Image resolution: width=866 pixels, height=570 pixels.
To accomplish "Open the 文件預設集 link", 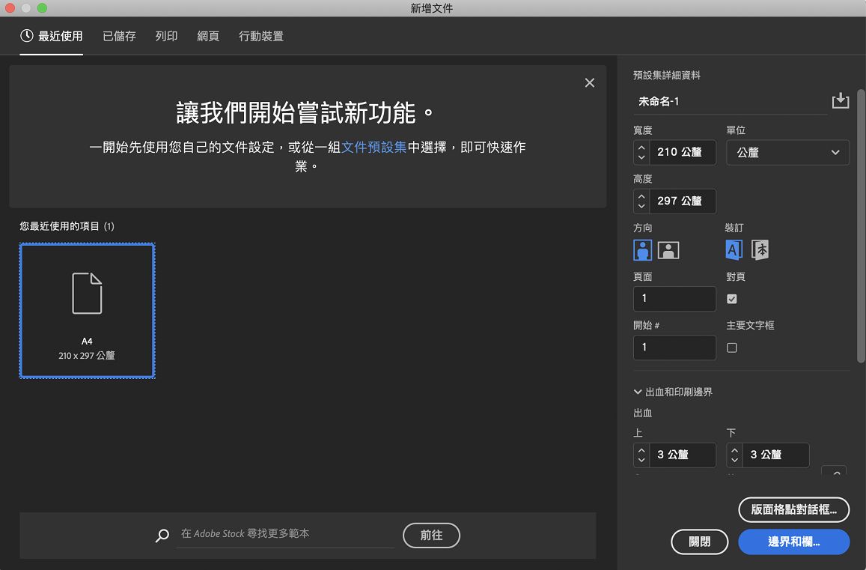I will click(x=374, y=147).
